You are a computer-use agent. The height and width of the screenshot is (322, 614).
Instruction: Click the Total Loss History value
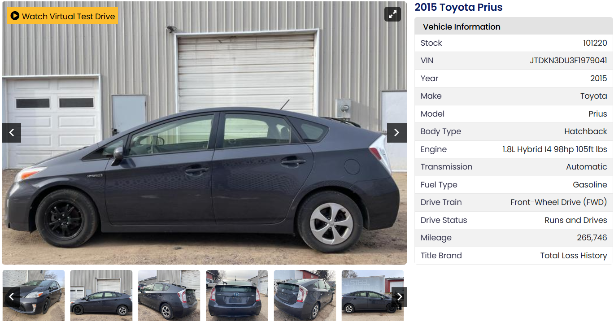coord(573,256)
